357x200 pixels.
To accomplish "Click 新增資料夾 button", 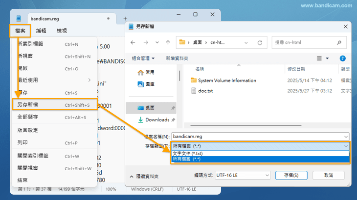I will click(x=177, y=59).
